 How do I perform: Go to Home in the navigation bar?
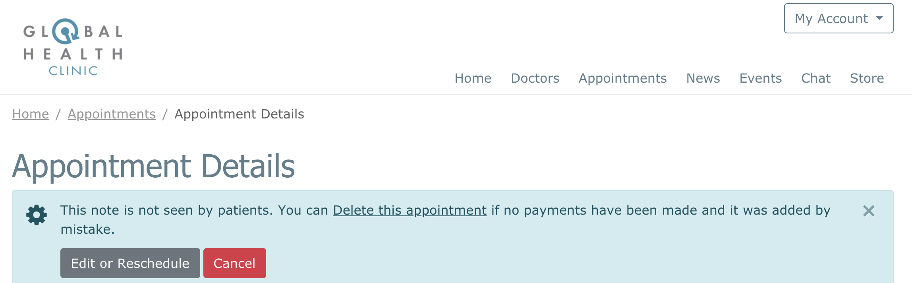pos(473,78)
